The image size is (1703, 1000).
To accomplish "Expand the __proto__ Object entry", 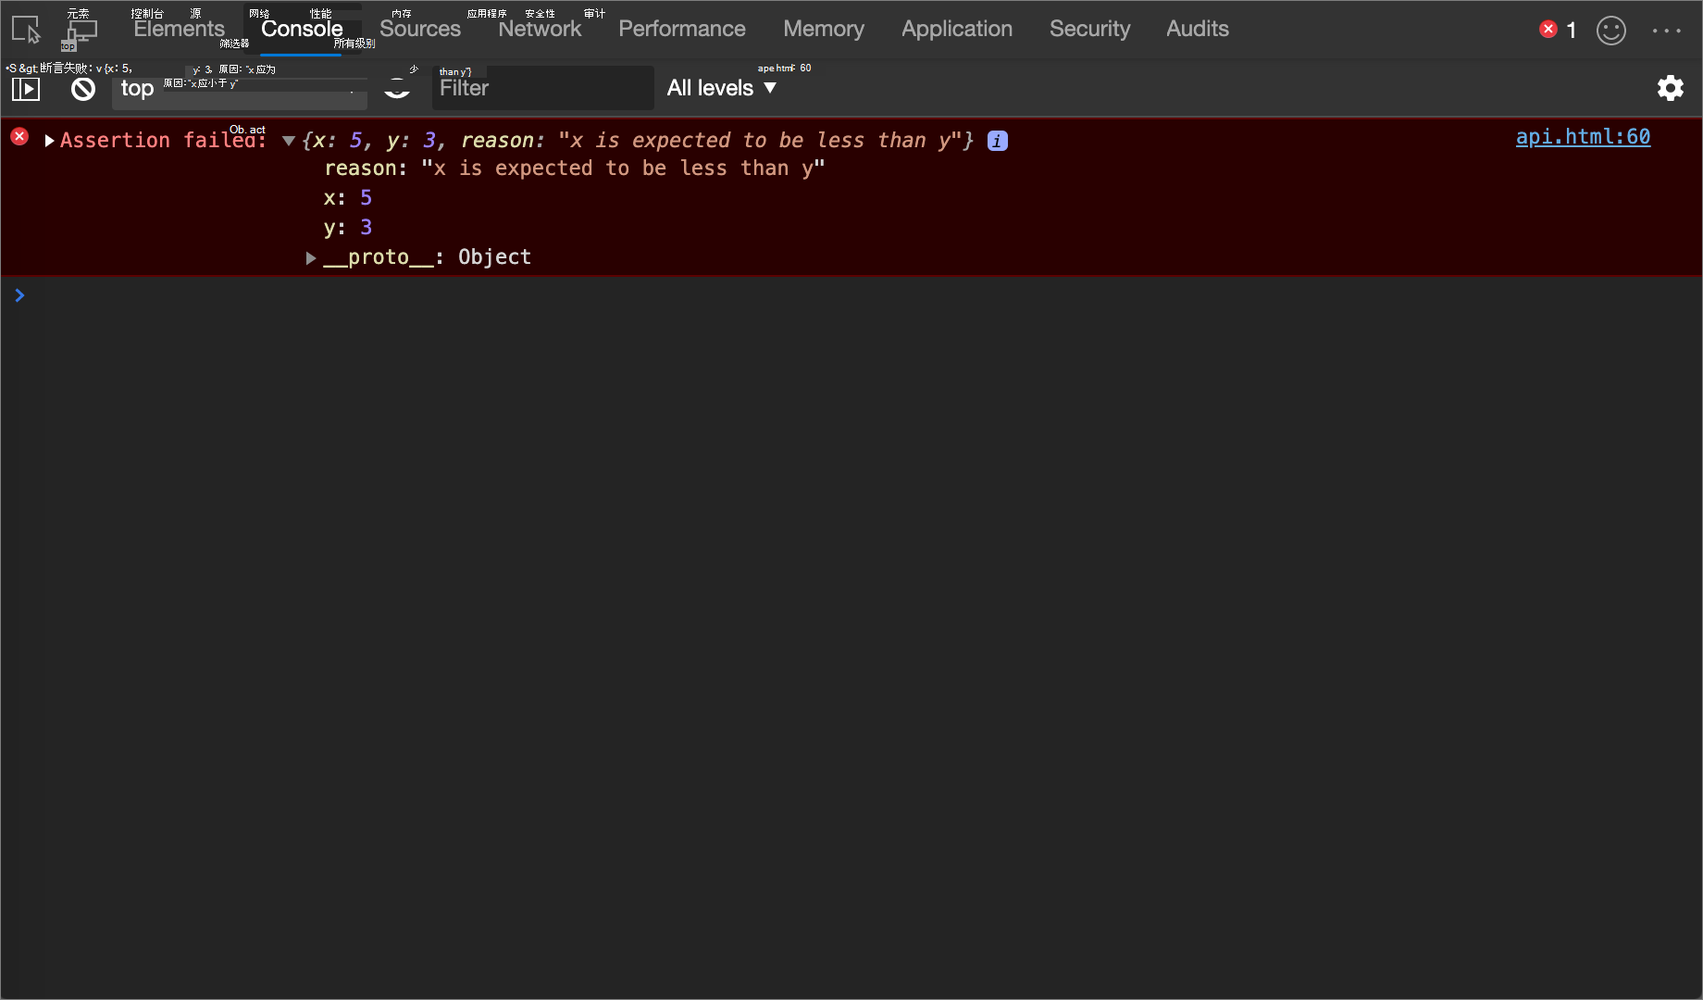I will click(311, 257).
